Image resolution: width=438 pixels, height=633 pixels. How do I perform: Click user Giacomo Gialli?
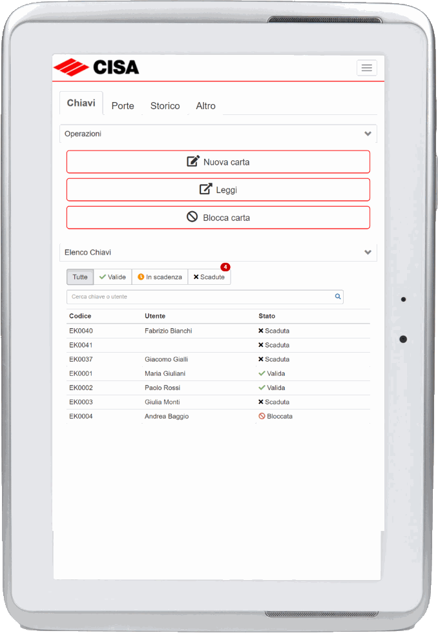pyautogui.click(x=166, y=359)
